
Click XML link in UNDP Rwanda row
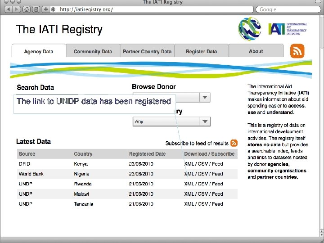pos(189,184)
